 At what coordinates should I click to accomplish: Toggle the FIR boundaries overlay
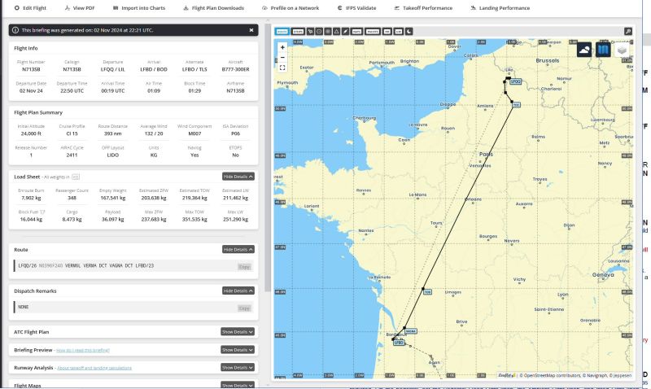tap(387, 32)
